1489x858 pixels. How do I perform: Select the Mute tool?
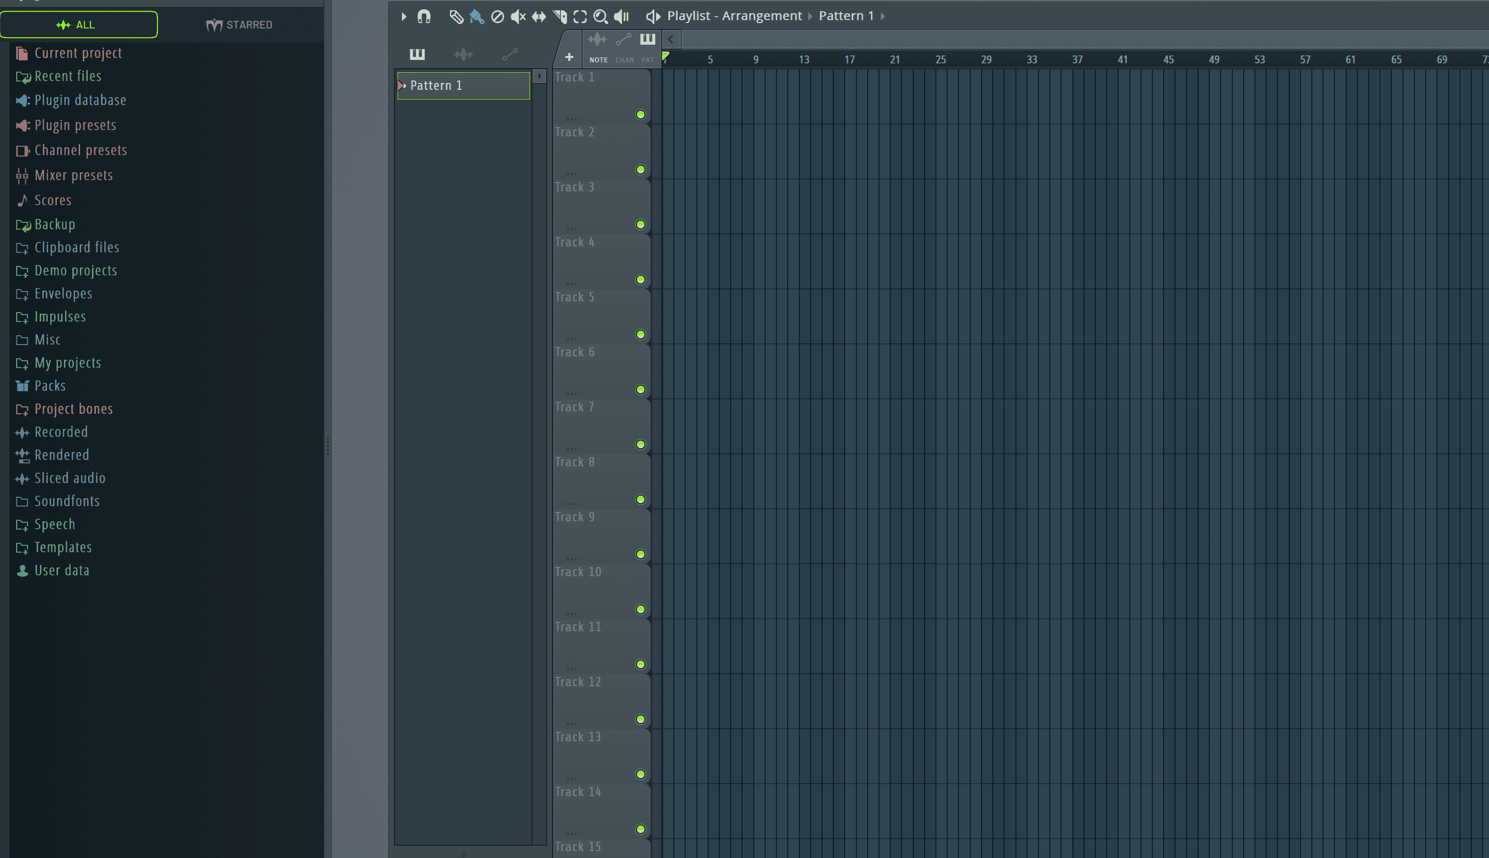coord(518,17)
